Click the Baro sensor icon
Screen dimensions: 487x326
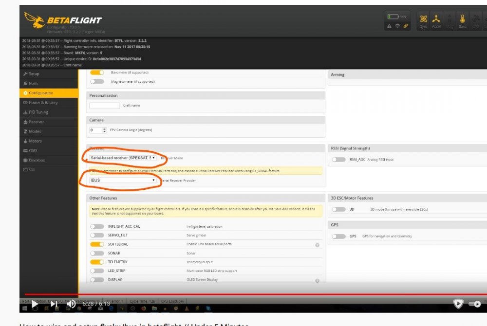click(462, 20)
